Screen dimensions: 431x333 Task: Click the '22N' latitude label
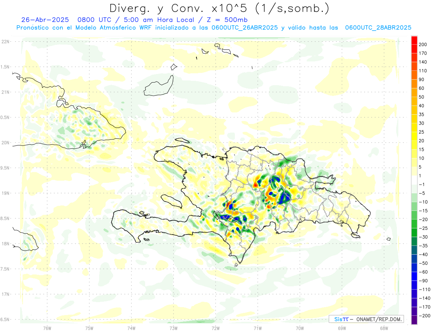[5, 42]
